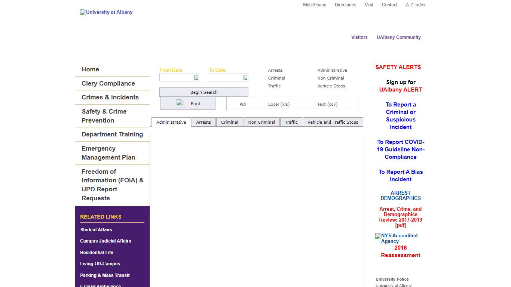Click the NYS Accredited Agency badge
The height and width of the screenshot is (287, 511).
click(x=396, y=238)
